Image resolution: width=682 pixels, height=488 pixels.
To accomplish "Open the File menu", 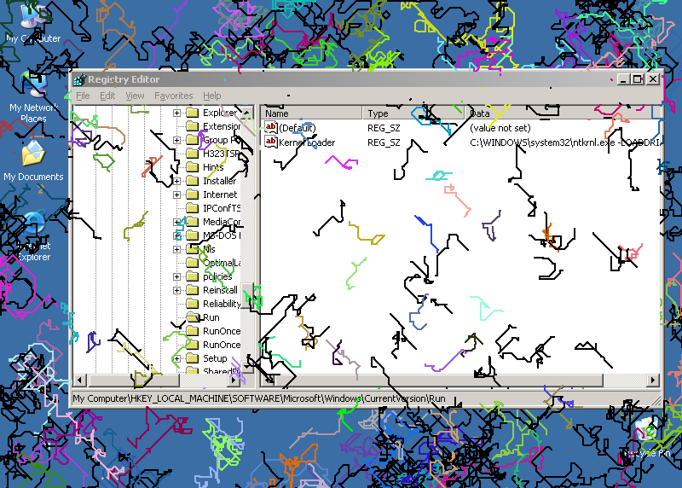I will (x=83, y=96).
